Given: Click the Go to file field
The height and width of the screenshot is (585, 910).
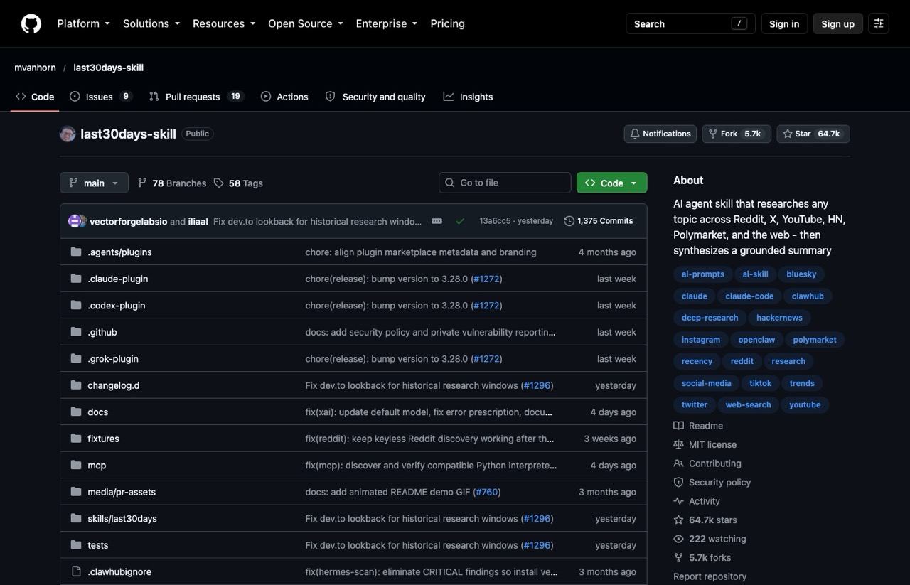Looking at the screenshot, I should [505, 183].
